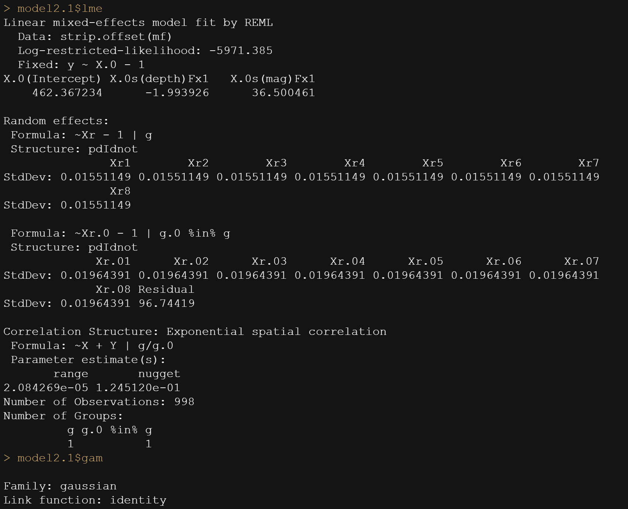Screen dimensions: 628x509
Task: Click the "Correlation Structure" line
Action: [x=195, y=332]
